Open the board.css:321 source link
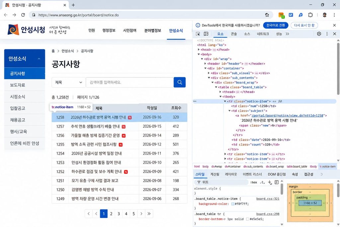The width and height of the screenshot is (340, 227). click(268, 198)
